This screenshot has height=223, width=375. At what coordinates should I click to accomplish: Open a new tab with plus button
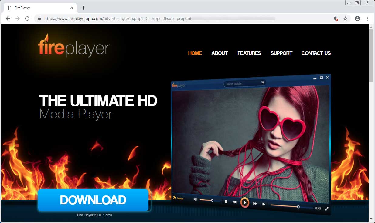tap(83, 8)
